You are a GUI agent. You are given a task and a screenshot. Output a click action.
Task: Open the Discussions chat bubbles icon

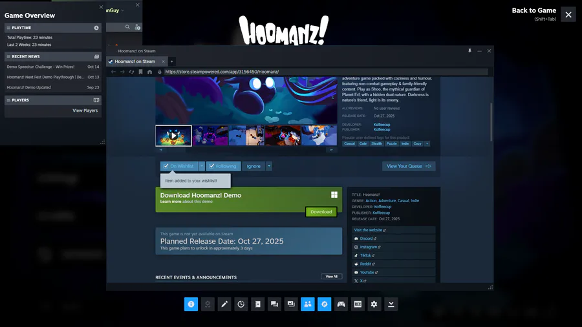[274, 304]
